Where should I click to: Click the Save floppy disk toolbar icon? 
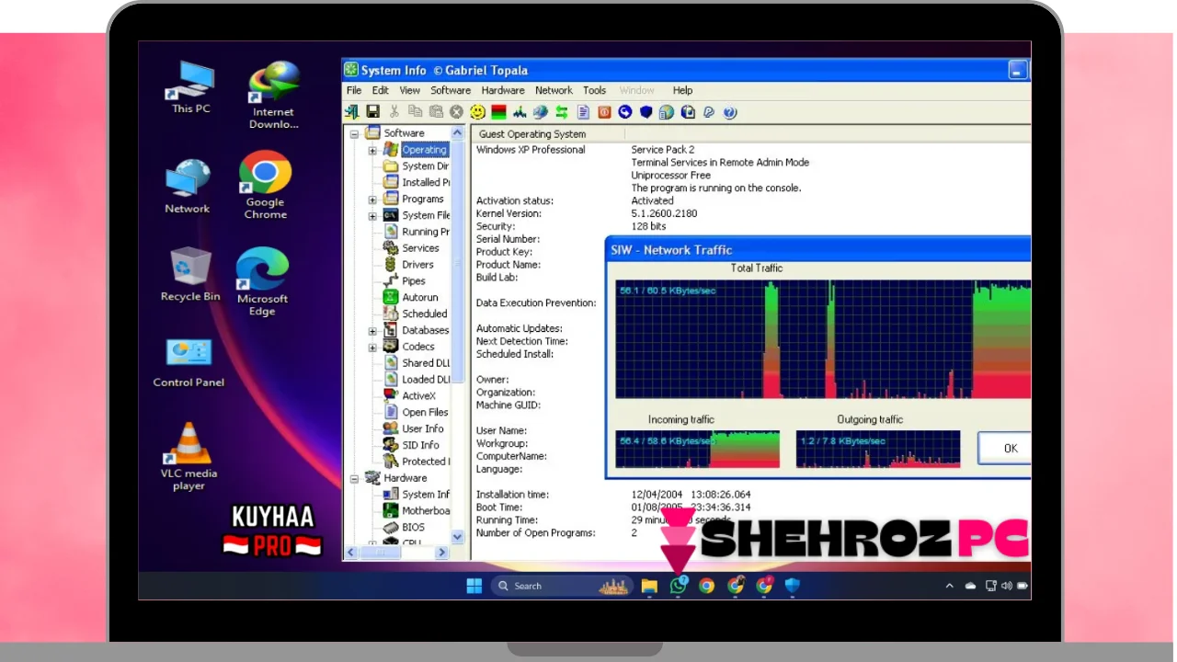(x=372, y=112)
